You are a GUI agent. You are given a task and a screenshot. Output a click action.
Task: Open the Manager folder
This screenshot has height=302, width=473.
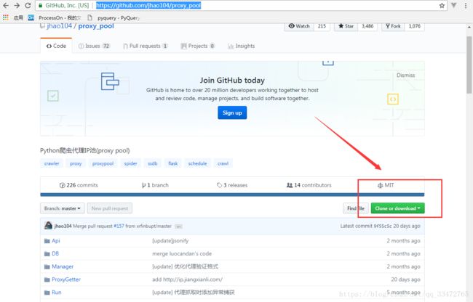[x=63, y=266]
